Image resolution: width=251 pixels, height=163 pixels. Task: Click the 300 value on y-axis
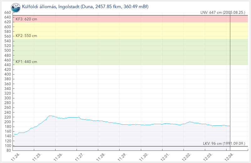pyautogui.click(x=7, y=98)
